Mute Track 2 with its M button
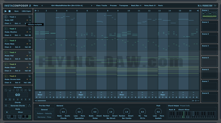The width and height of the screenshot is (221, 123). pyautogui.click(x=27, y=32)
